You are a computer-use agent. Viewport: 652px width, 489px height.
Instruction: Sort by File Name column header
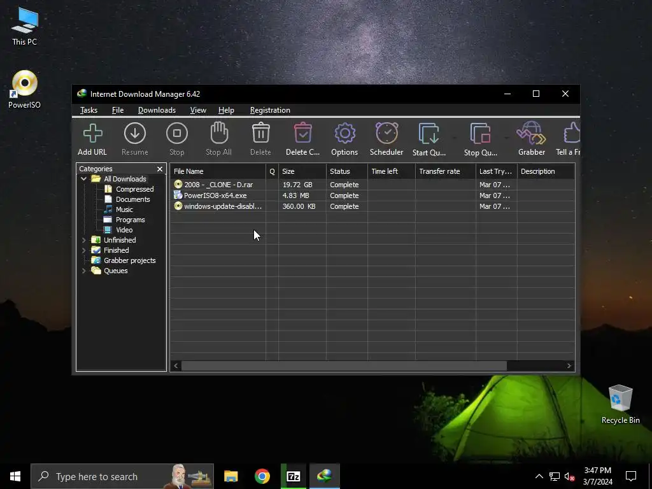tap(218, 171)
